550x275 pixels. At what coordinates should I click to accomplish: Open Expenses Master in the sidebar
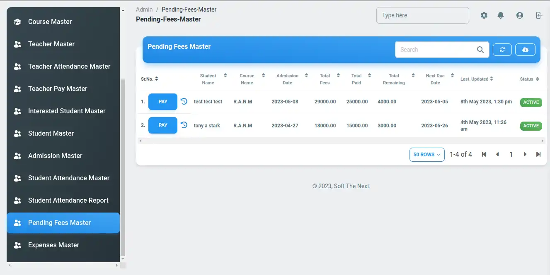click(53, 245)
